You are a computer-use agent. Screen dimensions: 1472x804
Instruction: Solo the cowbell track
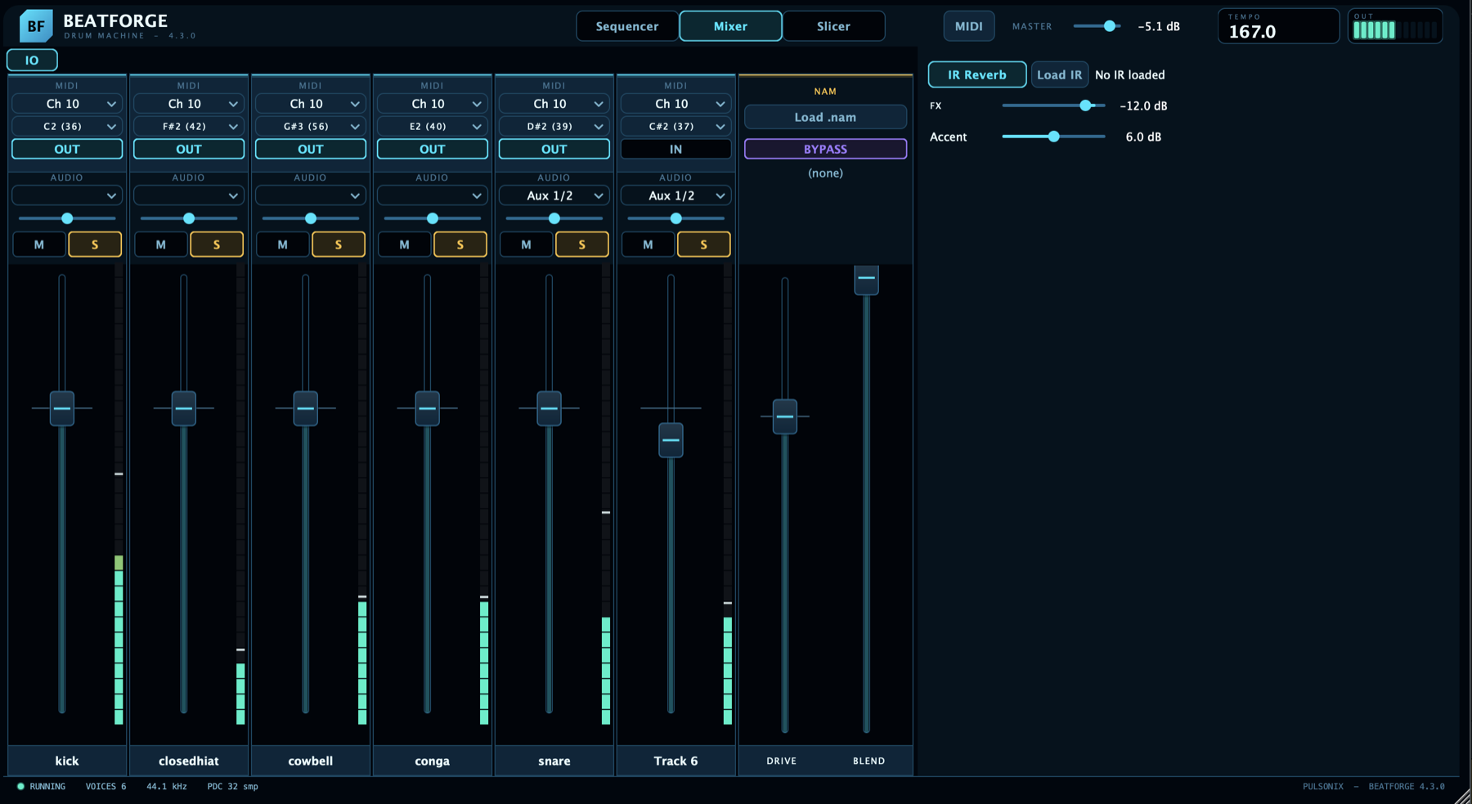pos(339,244)
